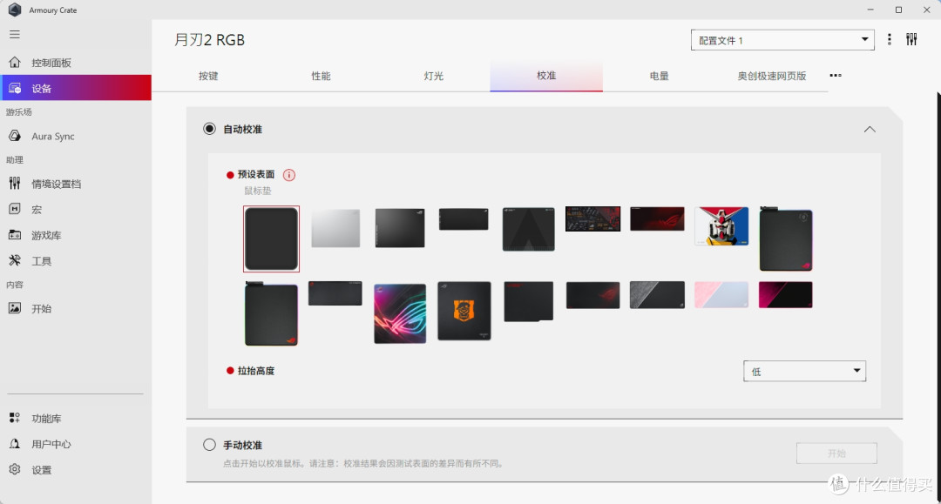Click the 开始 button for manual calibration
The height and width of the screenshot is (504, 941).
coord(836,453)
